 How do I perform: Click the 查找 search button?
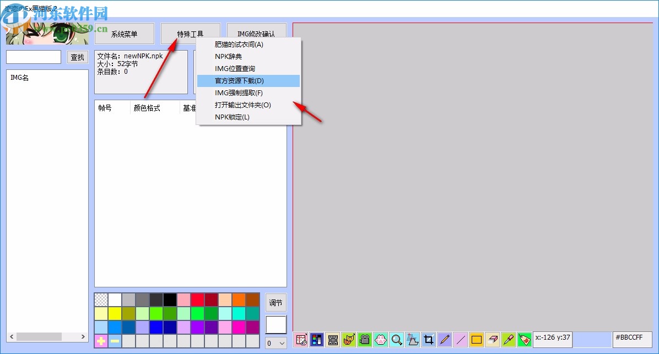[77, 57]
